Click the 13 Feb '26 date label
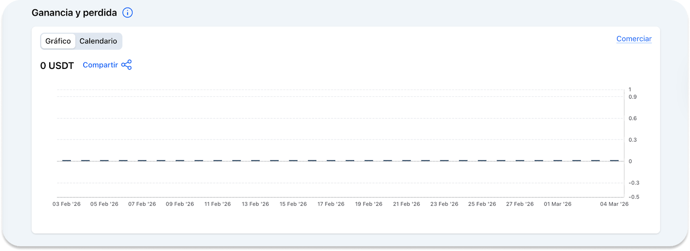This screenshot has height=251, width=690. point(255,204)
